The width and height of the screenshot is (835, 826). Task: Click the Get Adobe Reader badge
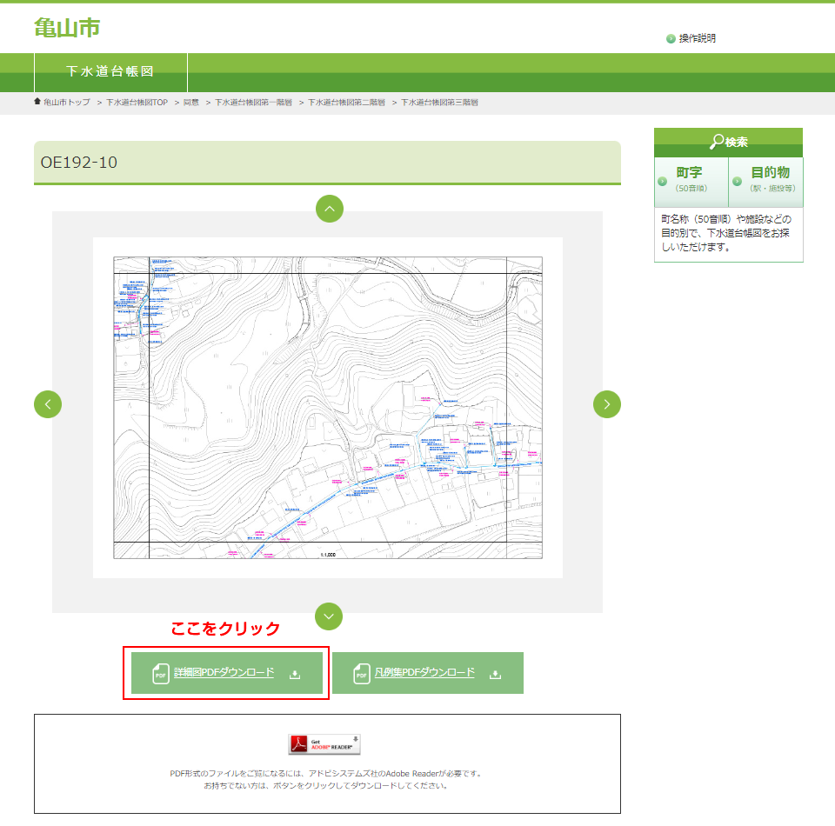tap(324, 744)
